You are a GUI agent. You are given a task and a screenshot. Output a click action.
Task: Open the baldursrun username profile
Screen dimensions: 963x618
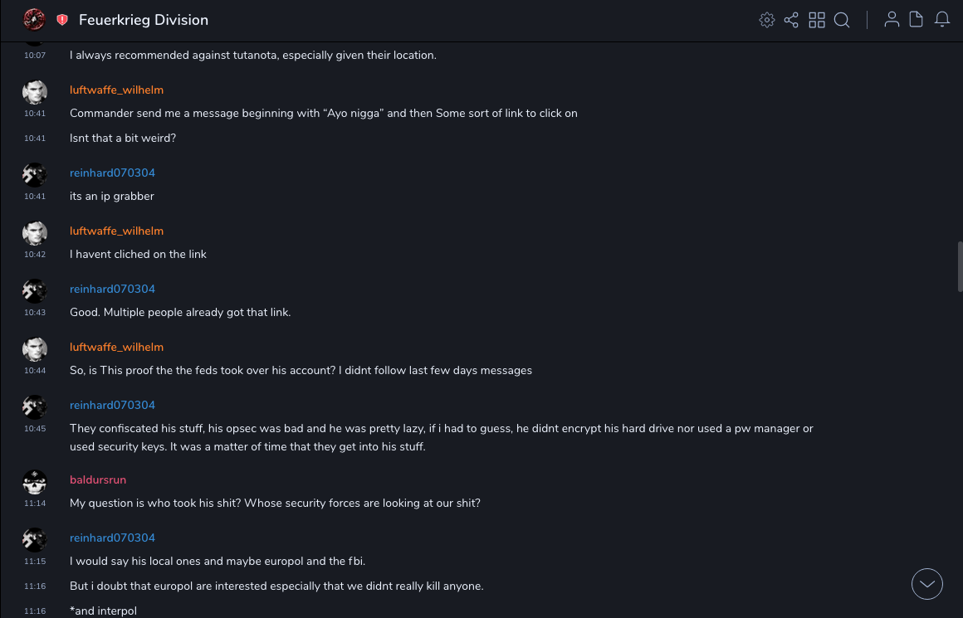98,480
